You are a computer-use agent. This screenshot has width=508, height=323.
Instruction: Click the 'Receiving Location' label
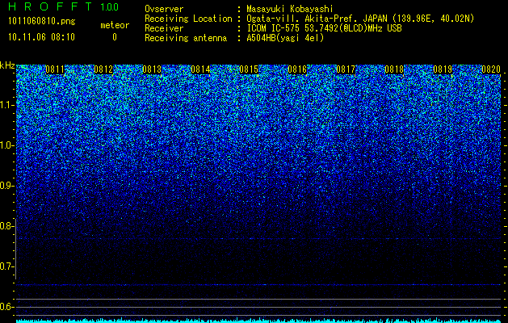188,19
